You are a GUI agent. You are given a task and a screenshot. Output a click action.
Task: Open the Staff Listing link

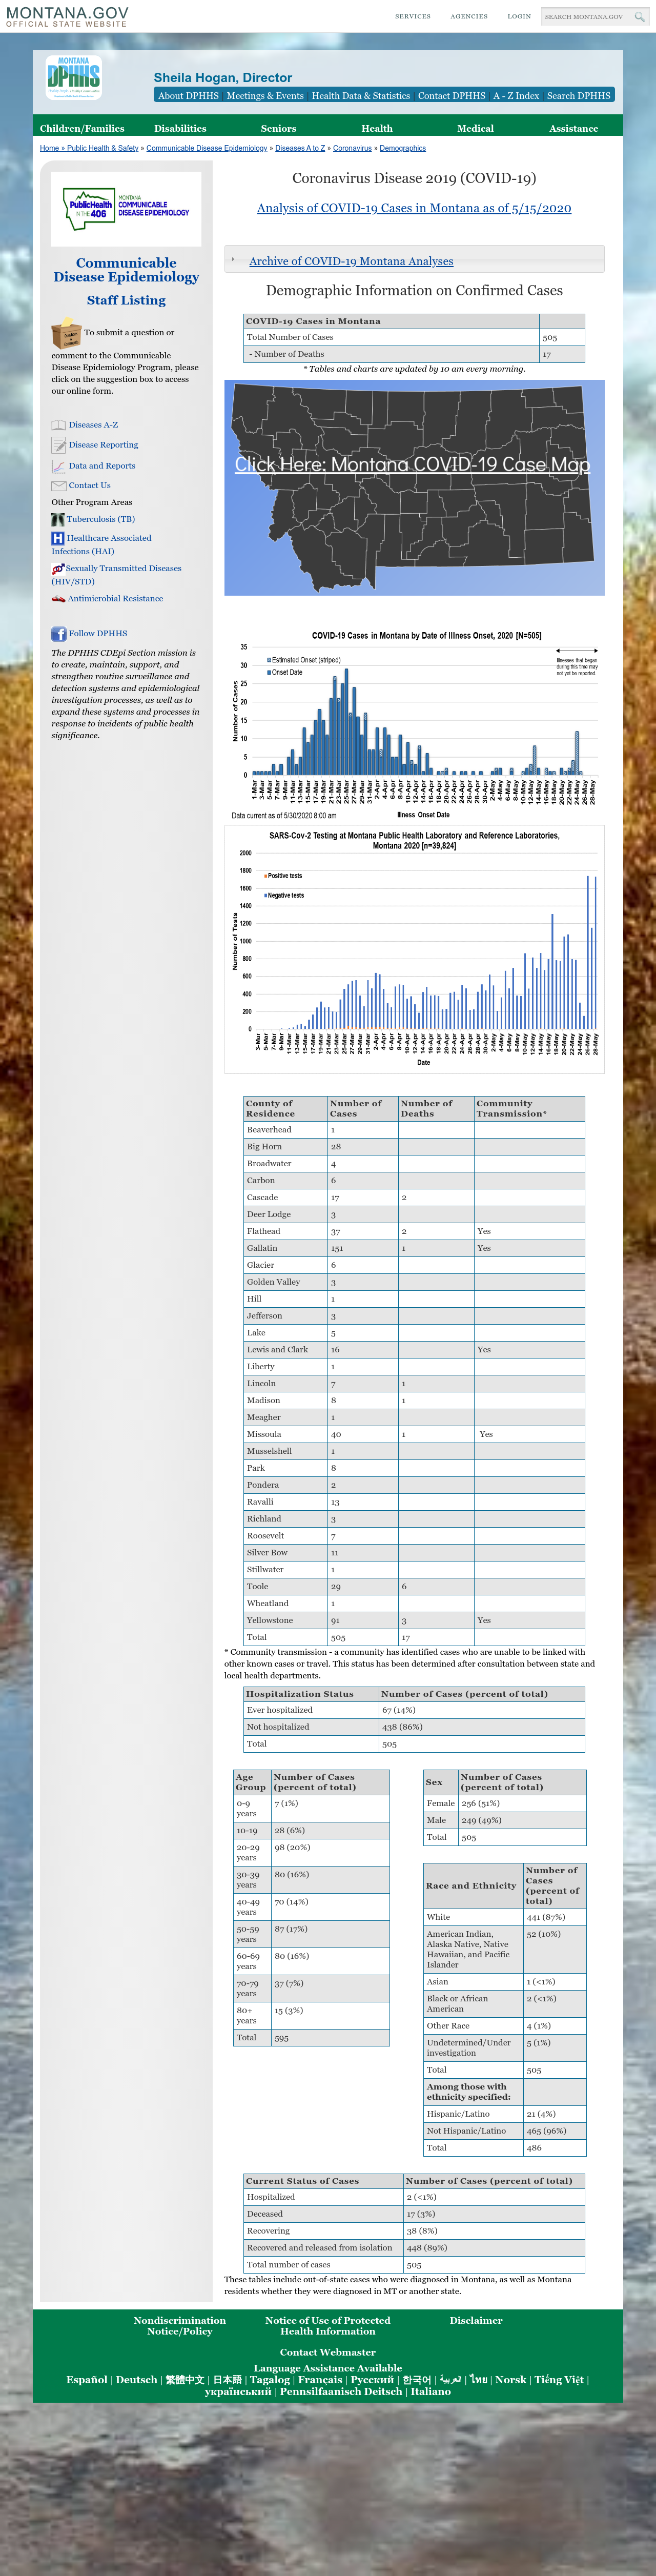[x=126, y=300]
